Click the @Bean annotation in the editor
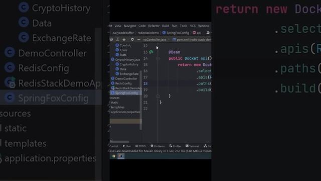The width and height of the screenshot is (321, 181). (x=174, y=52)
